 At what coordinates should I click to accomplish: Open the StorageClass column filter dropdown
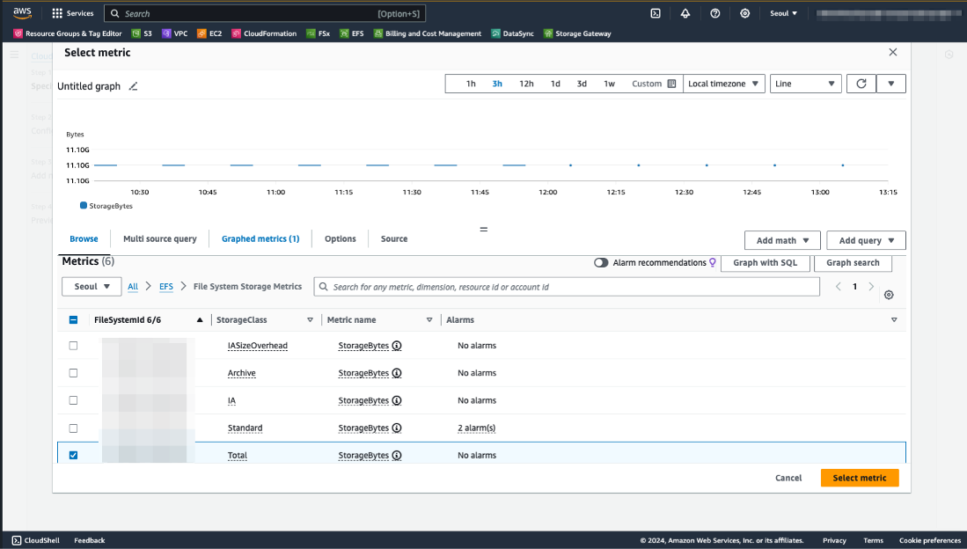308,319
